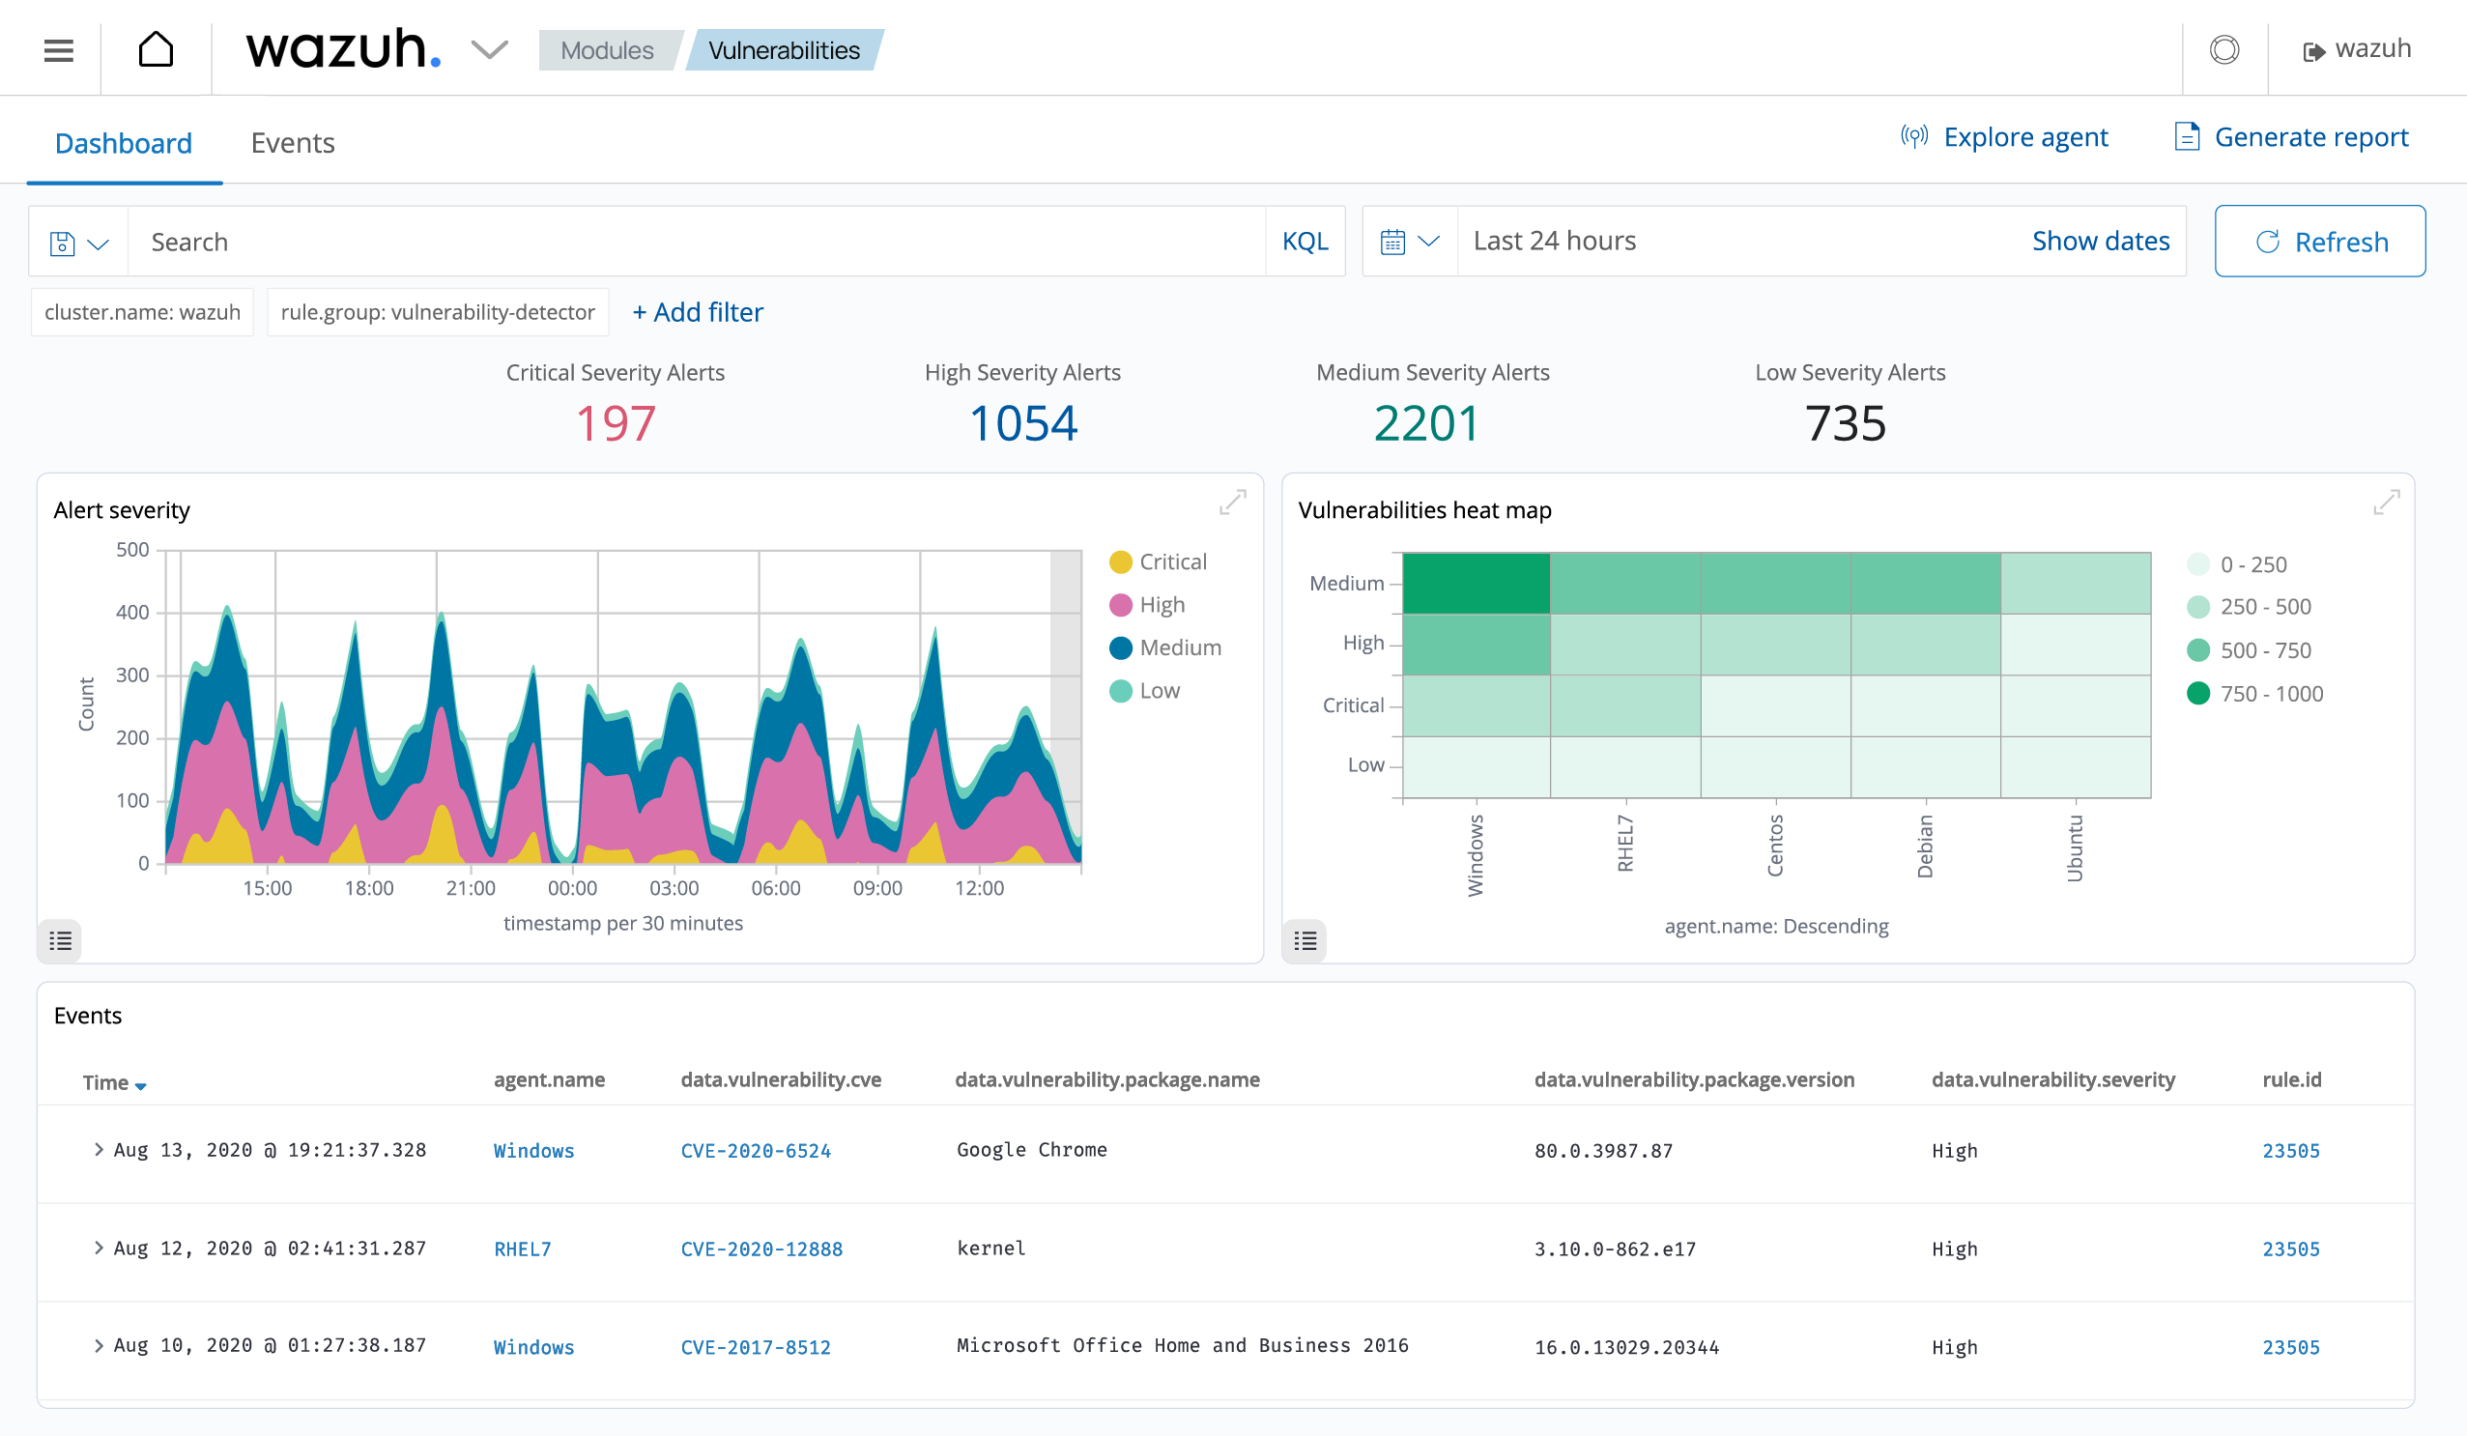Open the calendar date picker dropdown
The width and height of the screenshot is (2467, 1436).
pyautogui.click(x=1408, y=240)
